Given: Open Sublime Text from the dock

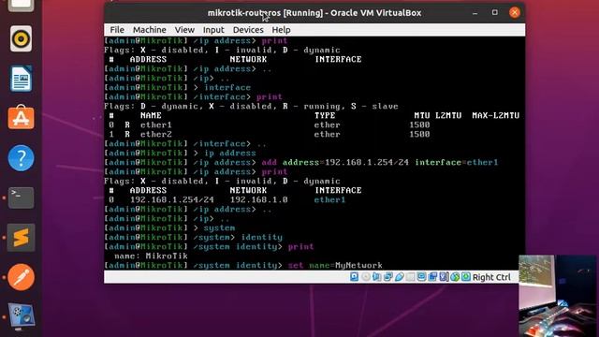Looking at the screenshot, I should (x=21, y=237).
